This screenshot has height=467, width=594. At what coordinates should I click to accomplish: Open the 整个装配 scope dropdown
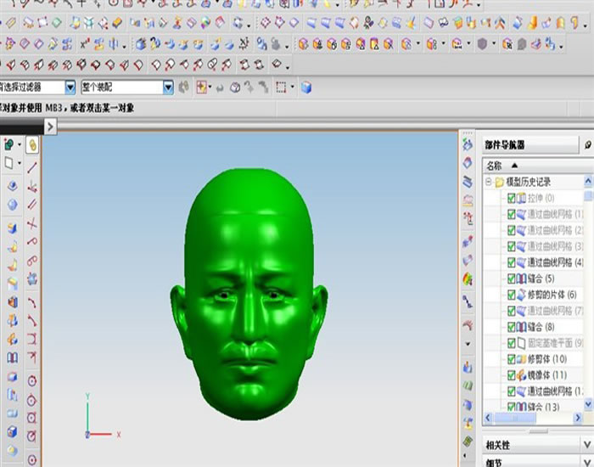[x=168, y=87]
